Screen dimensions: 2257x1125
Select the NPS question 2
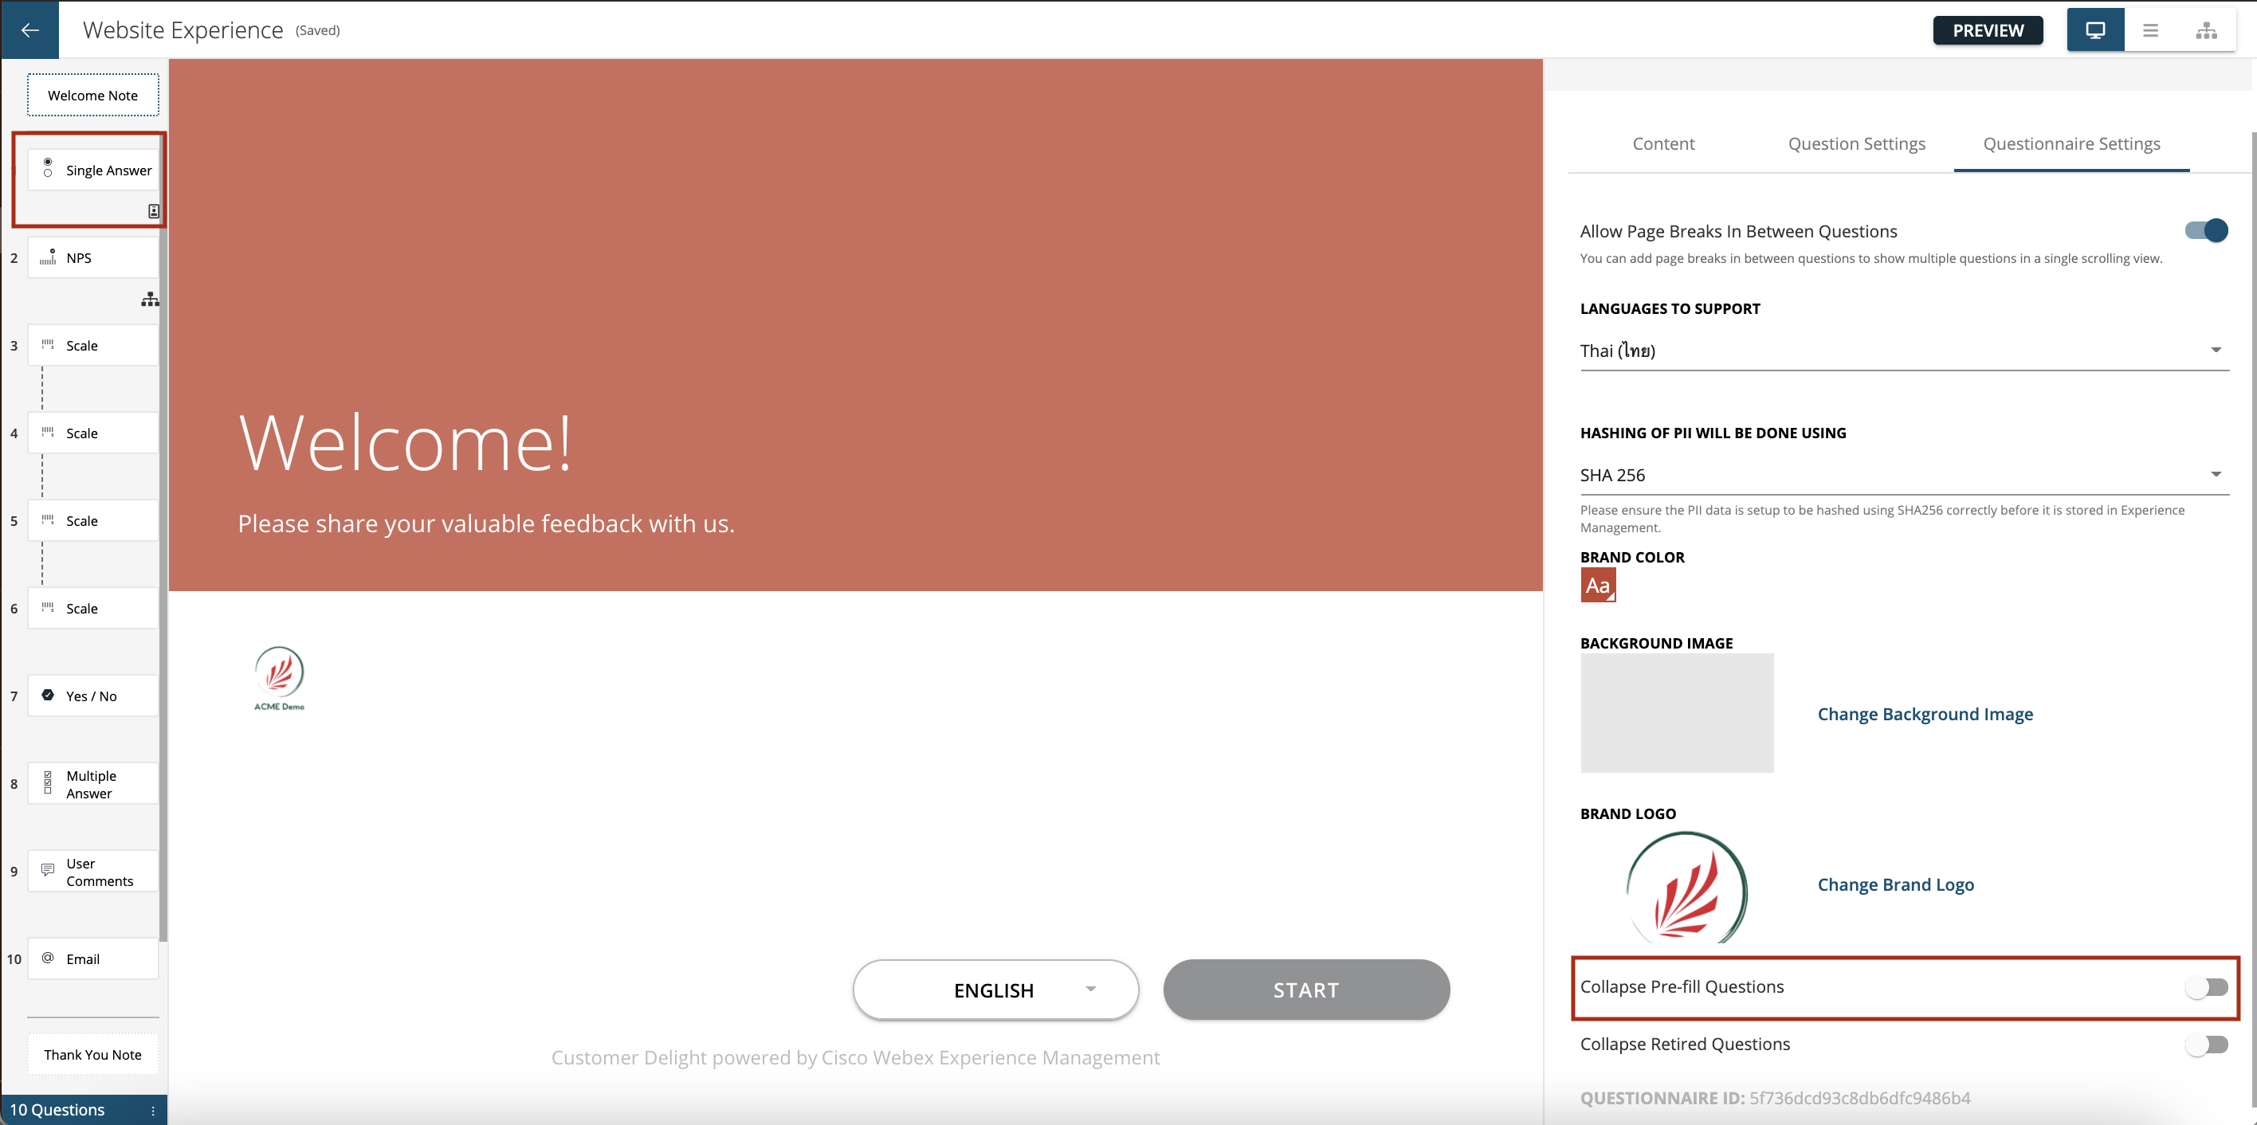point(93,257)
